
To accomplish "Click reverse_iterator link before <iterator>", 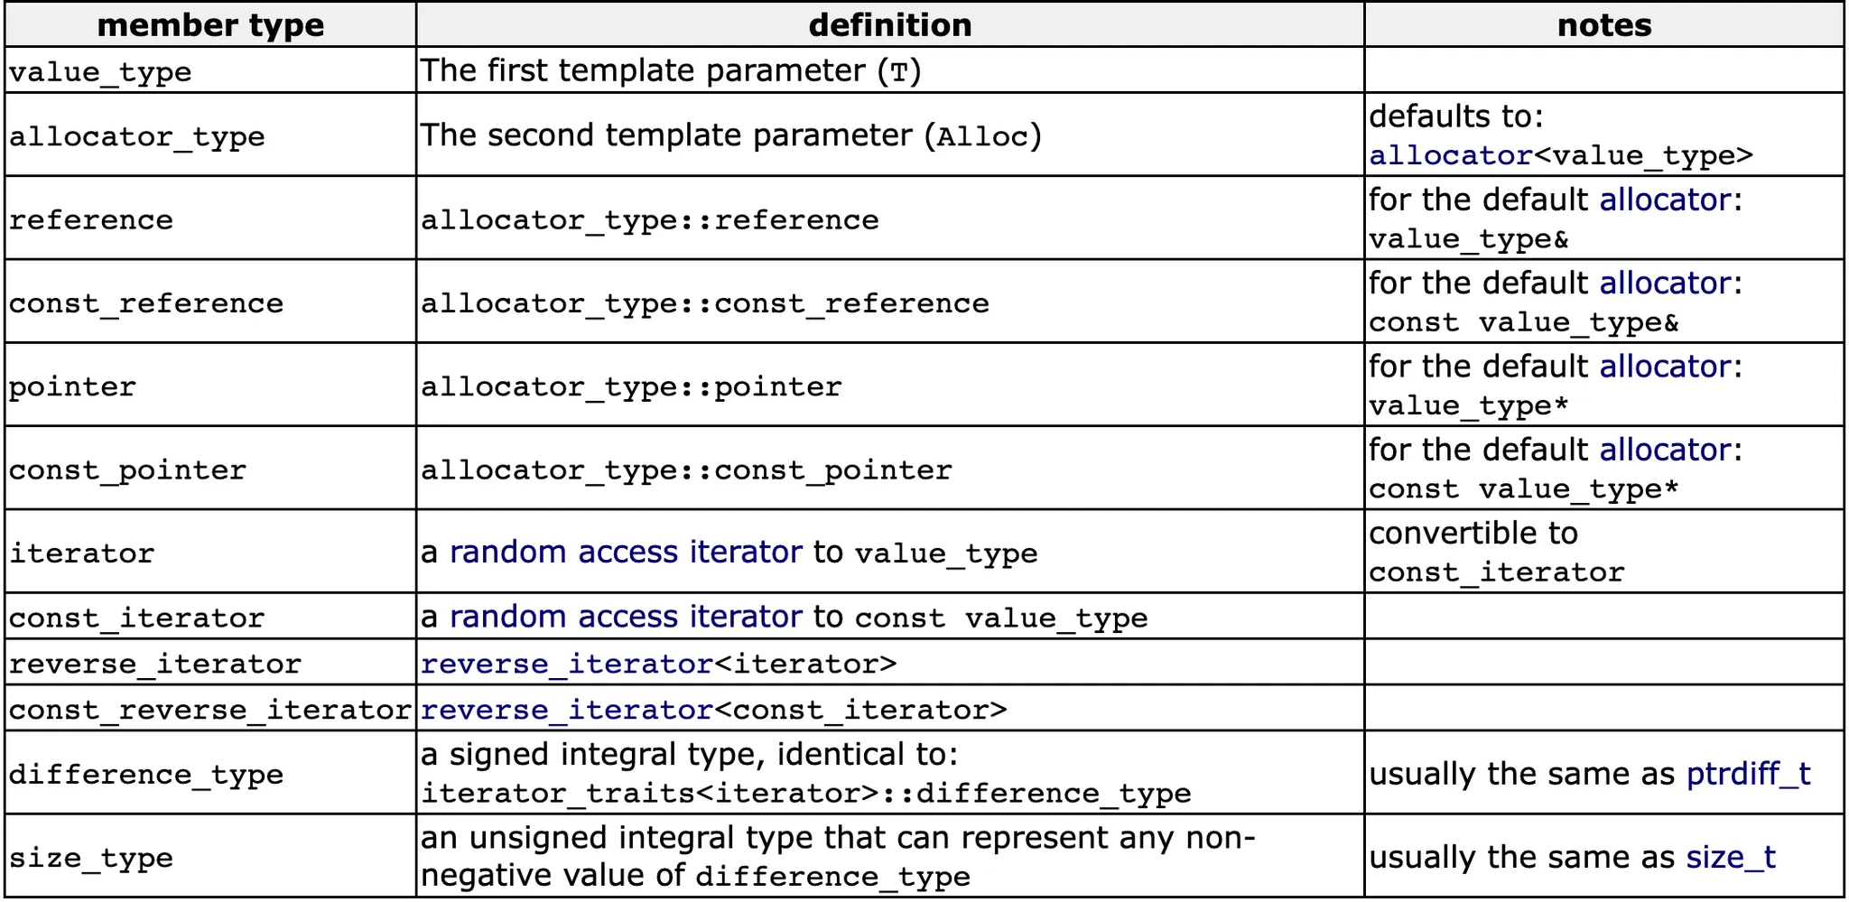I will [567, 665].
